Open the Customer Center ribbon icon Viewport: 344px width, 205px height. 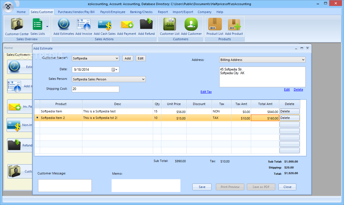click(x=17, y=27)
